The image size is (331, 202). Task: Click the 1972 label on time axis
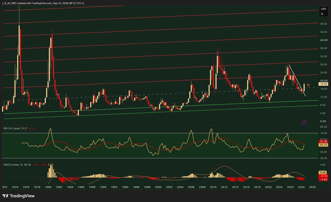5,187
